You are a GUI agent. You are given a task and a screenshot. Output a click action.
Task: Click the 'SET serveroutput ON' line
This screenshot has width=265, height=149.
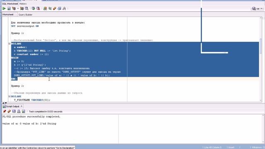pyautogui.click(x=25, y=26)
